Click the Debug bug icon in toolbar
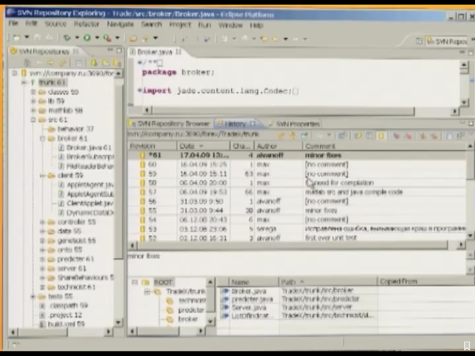This screenshot has width=475, height=356. point(67,38)
